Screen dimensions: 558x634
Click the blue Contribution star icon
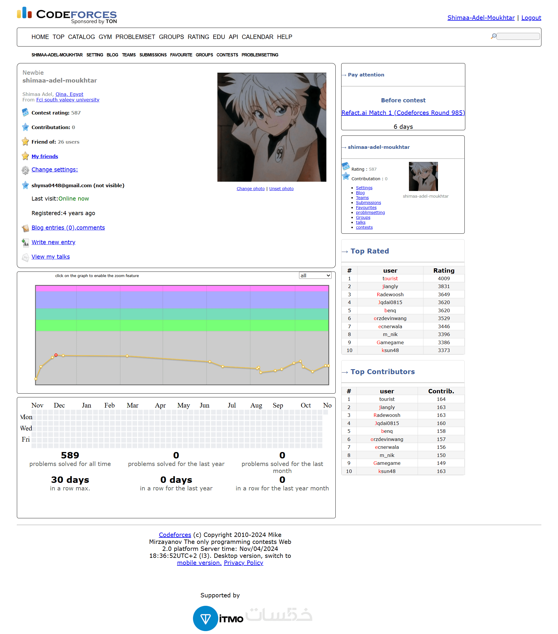(25, 127)
